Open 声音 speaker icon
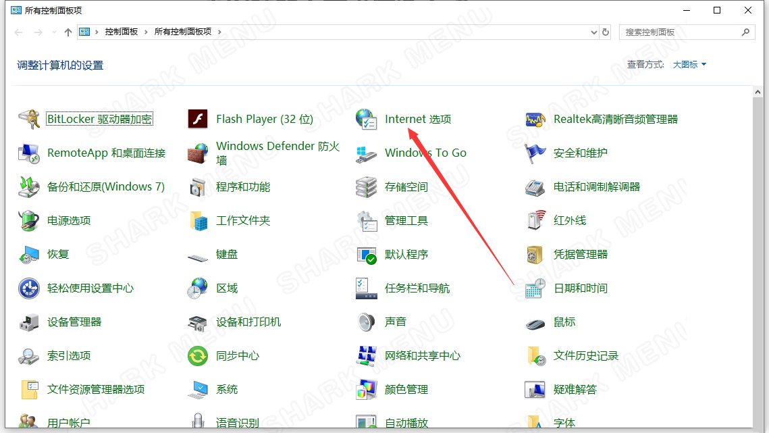Screen dimensions: 769x433 [x=367, y=322]
